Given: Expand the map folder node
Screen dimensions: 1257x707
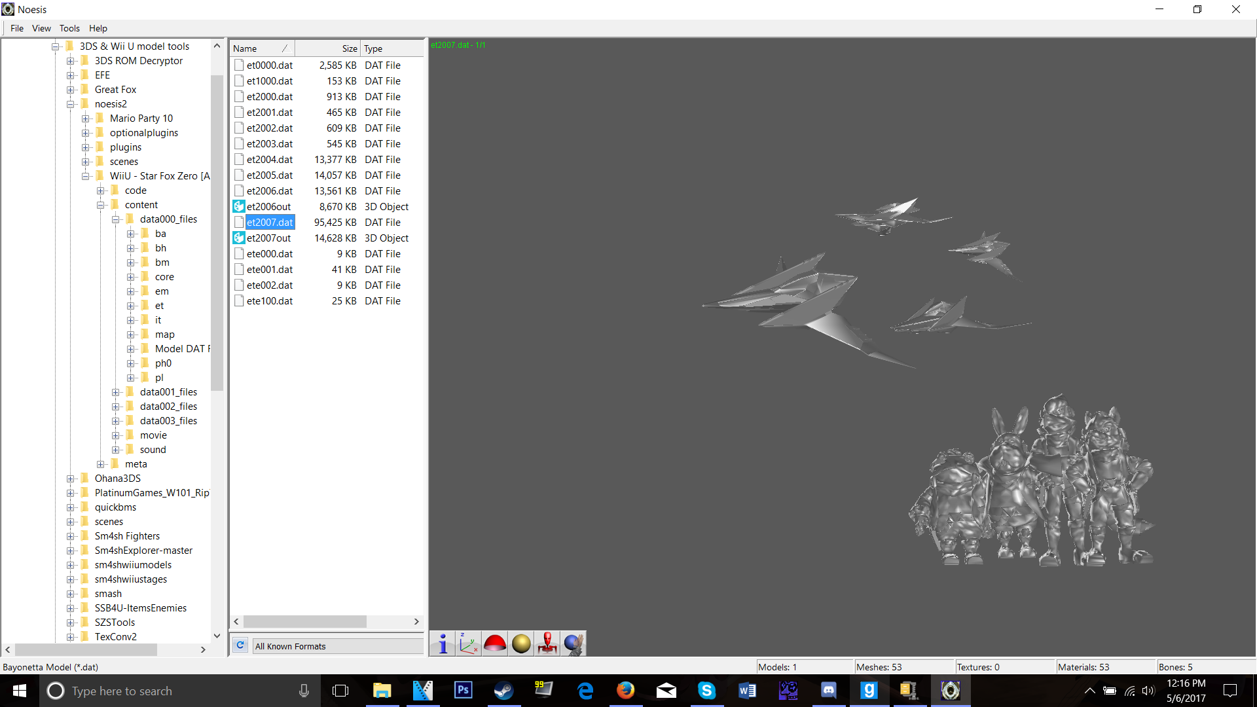Looking at the screenshot, I should pos(131,335).
